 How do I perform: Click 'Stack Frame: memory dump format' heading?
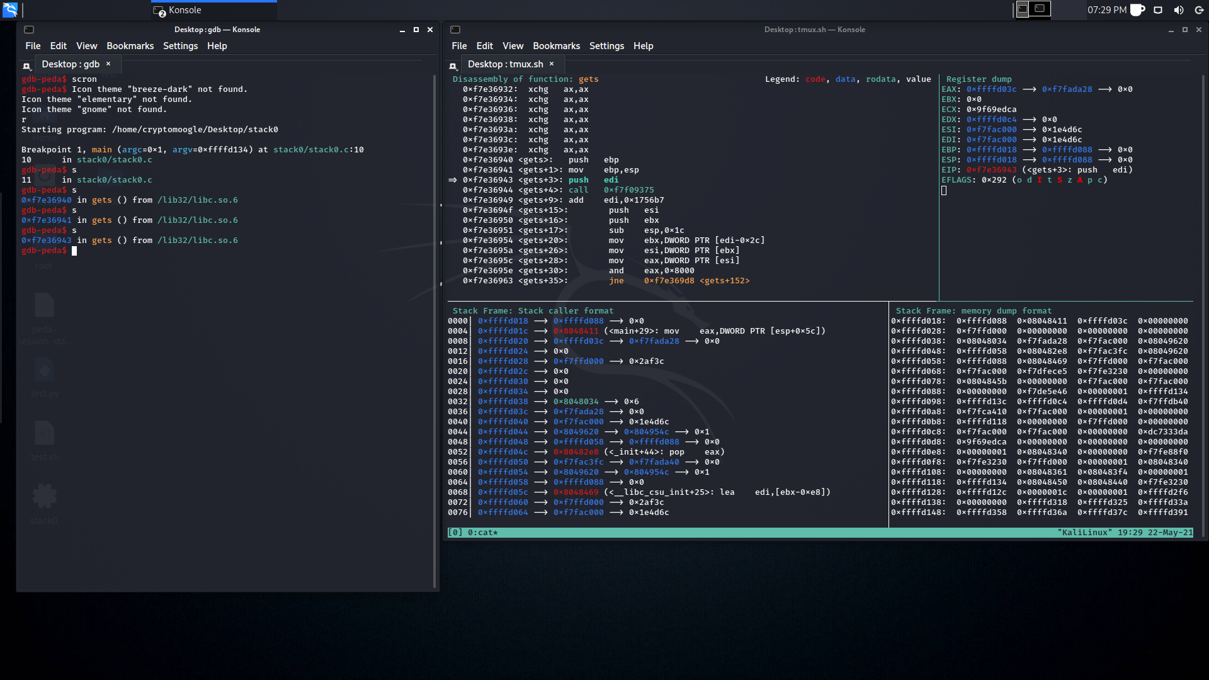973,311
